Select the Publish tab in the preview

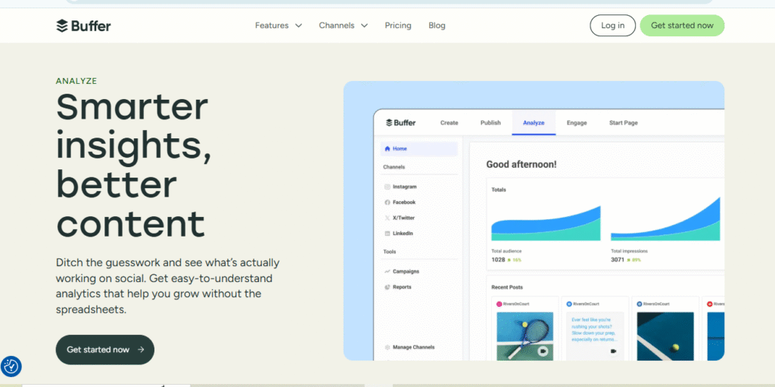click(490, 123)
